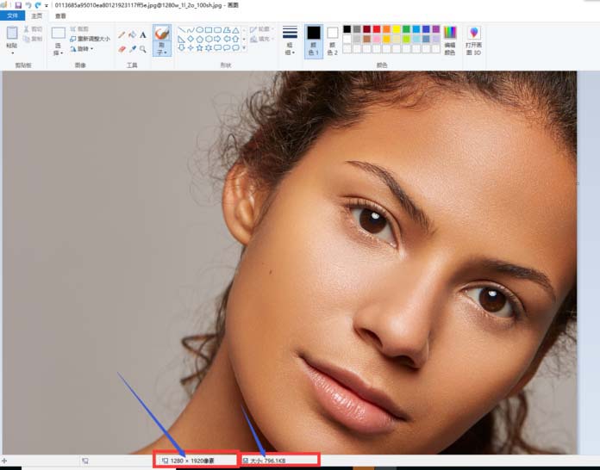Toggle Color 1 foreground selector
Viewport: 600px width, 470px height.
pyautogui.click(x=313, y=40)
